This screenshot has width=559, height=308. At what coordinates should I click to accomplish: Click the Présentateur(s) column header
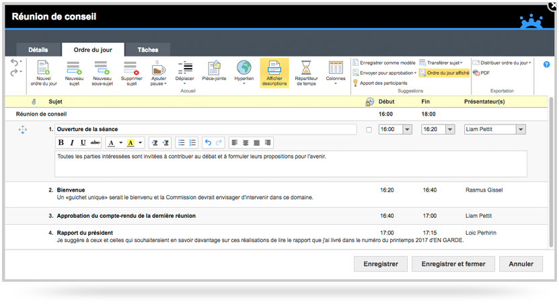tap(484, 102)
